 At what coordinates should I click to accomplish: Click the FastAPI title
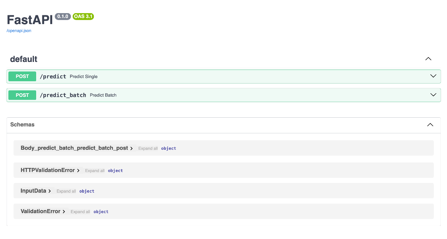pyautogui.click(x=30, y=20)
